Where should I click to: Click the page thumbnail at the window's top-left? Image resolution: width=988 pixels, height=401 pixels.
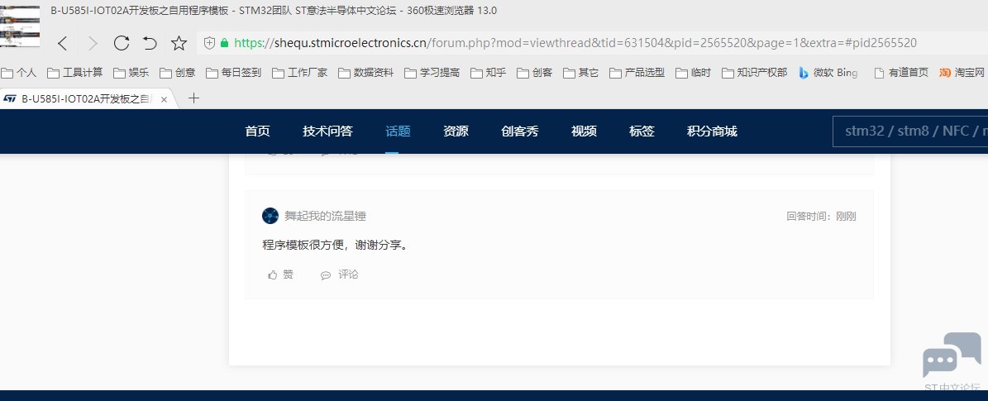[x=20, y=26]
